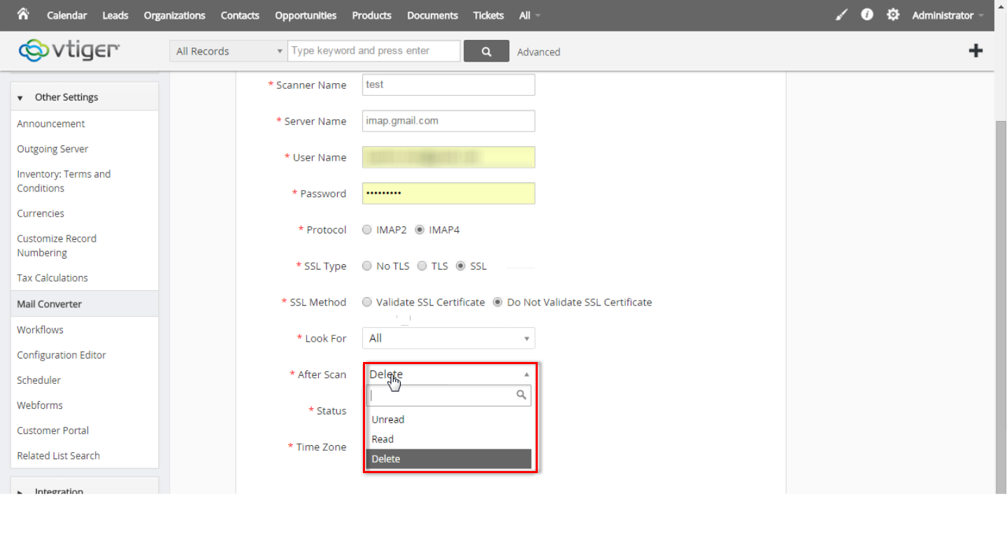Run search with the magnifier button

[x=486, y=51]
